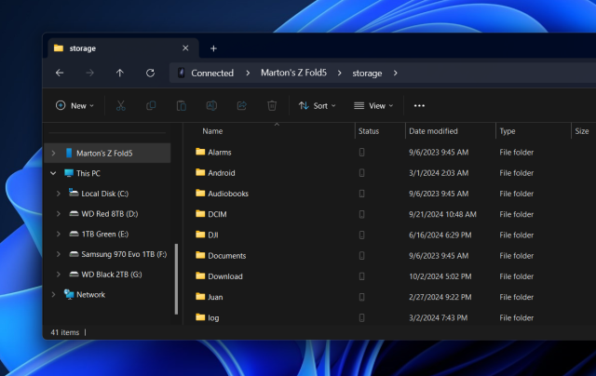Image resolution: width=596 pixels, height=376 pixels.
Task: Click the Rename icon in toolbar
Action: [x=211, y=106]
